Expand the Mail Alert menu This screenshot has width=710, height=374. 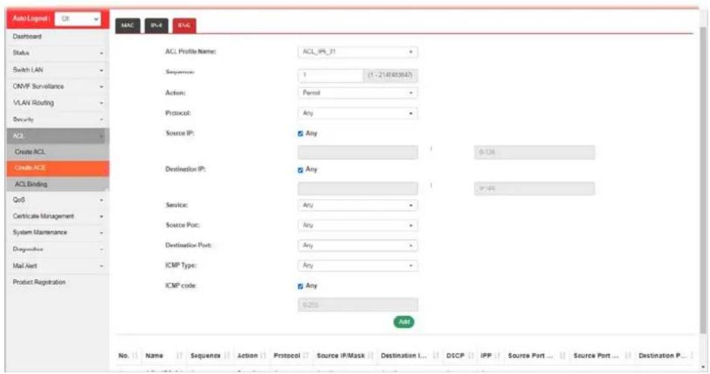(57, 266)
